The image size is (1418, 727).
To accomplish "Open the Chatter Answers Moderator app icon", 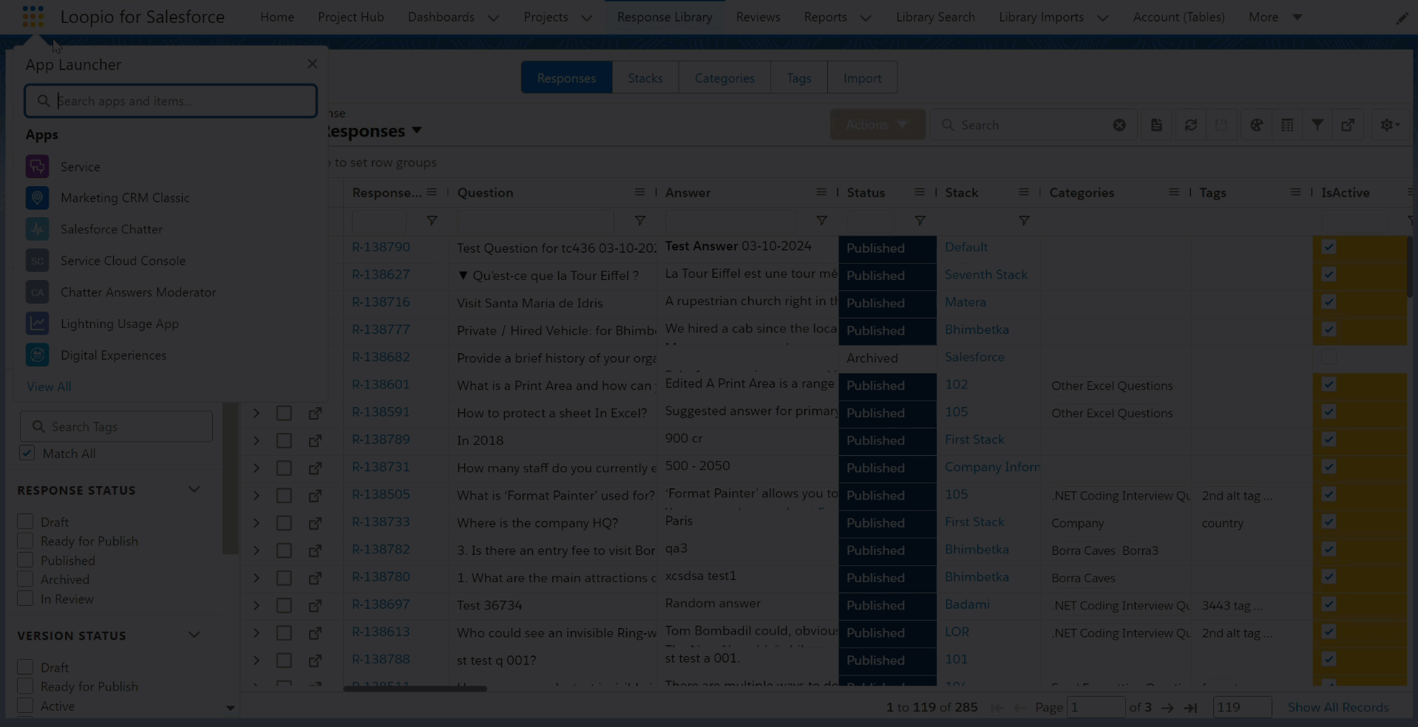I will pos(38,292).
